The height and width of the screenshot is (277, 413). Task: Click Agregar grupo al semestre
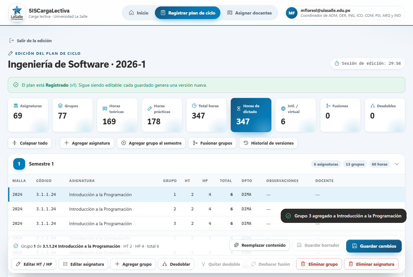tap(151, 143)
